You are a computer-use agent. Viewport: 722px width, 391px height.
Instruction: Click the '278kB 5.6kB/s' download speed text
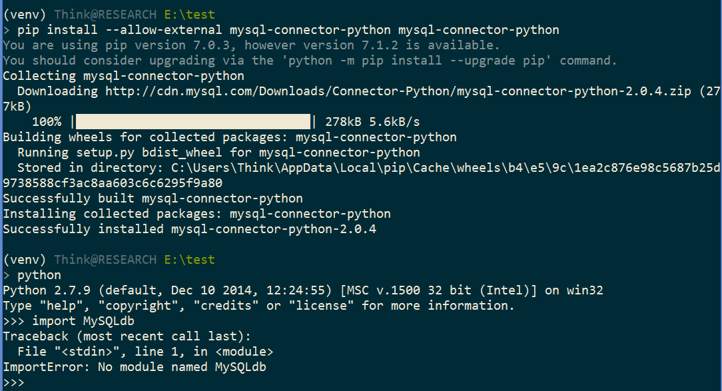tap(372, 122)
